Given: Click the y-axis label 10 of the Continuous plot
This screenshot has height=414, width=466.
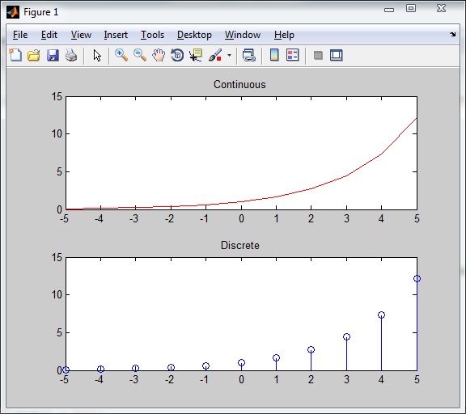Looking at the screenshot, I should pos(57,133).
